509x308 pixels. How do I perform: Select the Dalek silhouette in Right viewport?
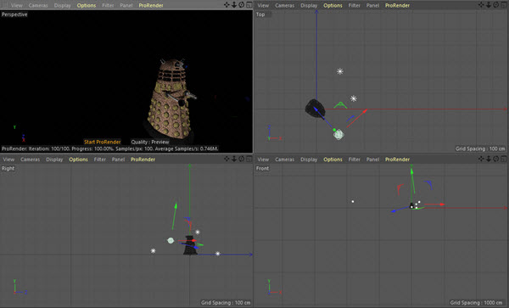pyautogui.click(x=190, y=245)
